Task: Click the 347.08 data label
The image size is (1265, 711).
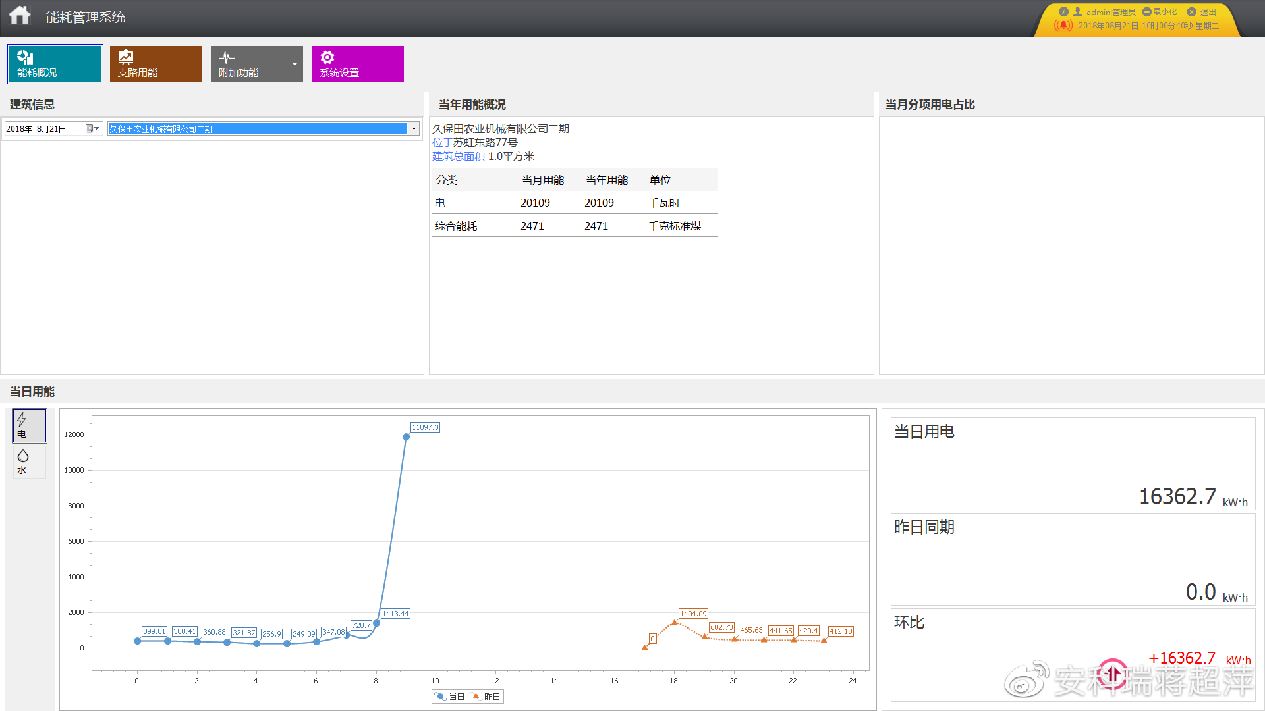Action: pyautogui.click(x=333, y=632)
